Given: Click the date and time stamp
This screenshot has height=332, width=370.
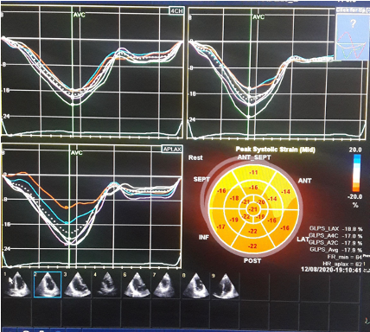Looking at the screenshot, I should (331, 270).
